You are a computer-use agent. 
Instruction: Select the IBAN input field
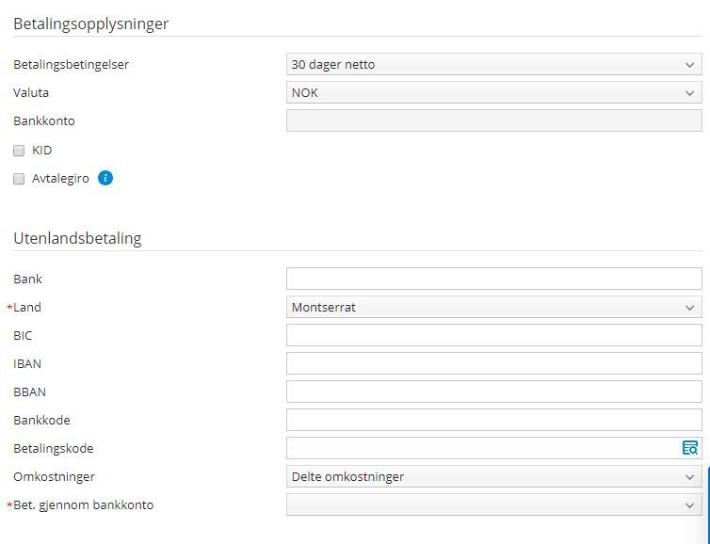pyautogui.click(x=494, y=363)
